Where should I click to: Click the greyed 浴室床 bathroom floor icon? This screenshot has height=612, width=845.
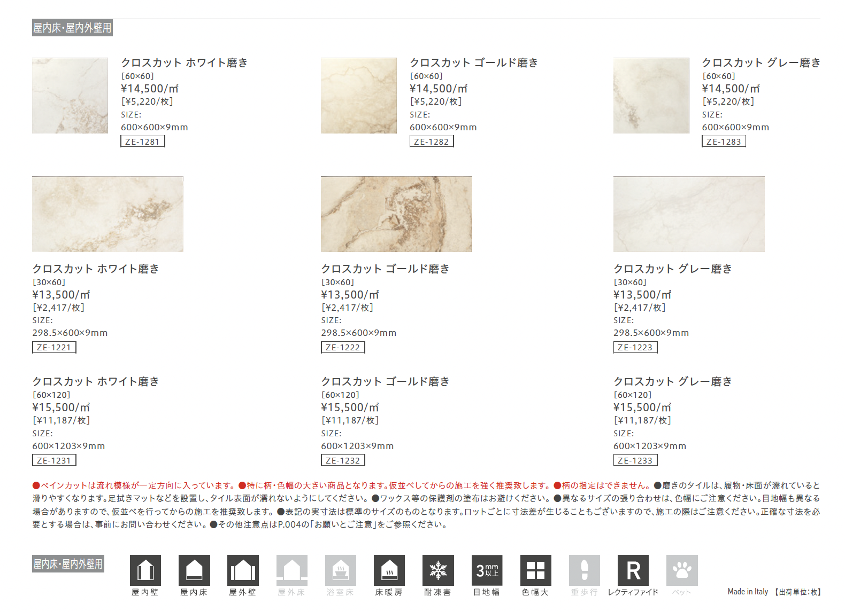341,570
